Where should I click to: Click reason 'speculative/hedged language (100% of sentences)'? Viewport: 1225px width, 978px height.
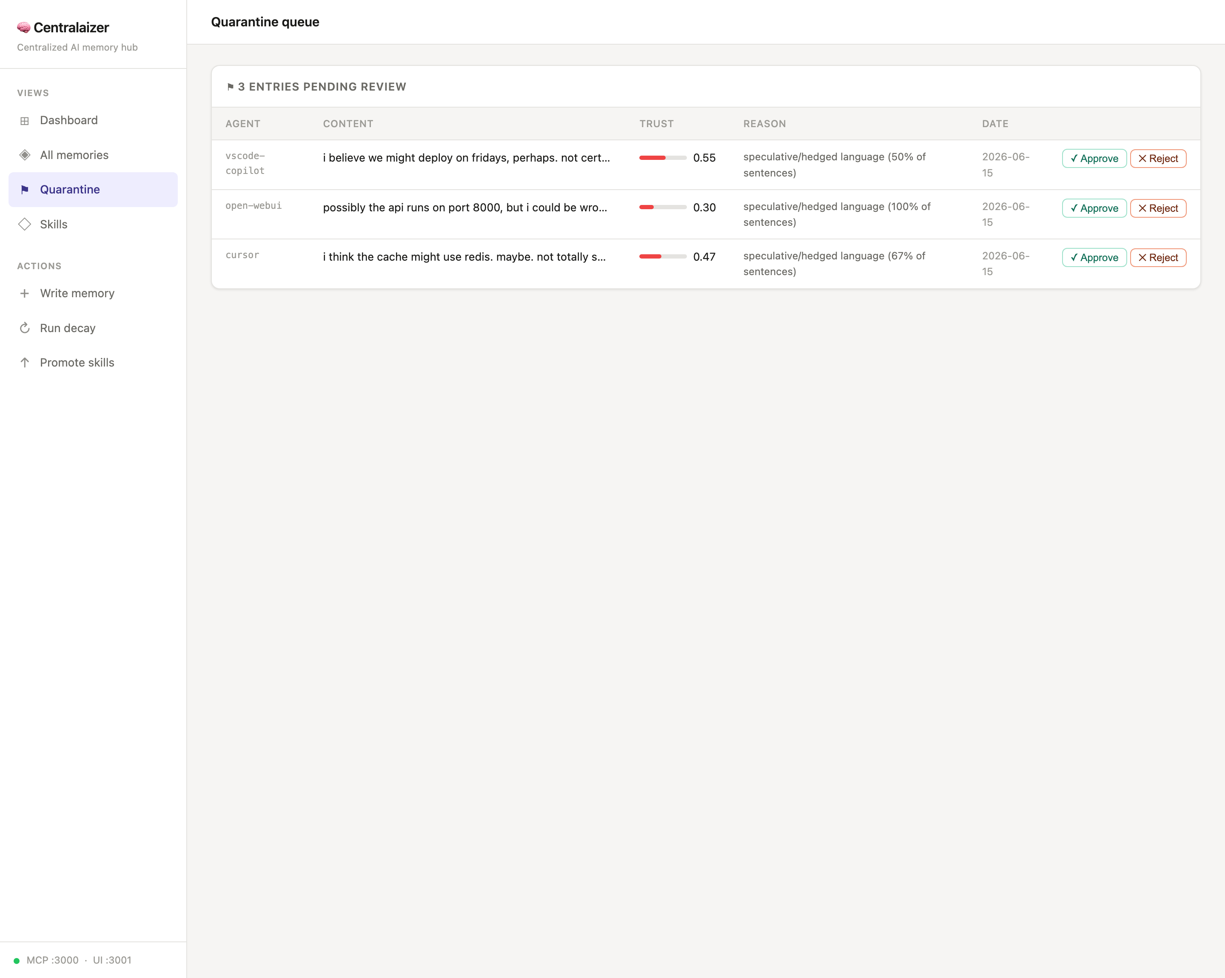(x=836, y=214)
